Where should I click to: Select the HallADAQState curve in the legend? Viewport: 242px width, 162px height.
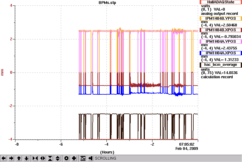(x=221, y=2)
